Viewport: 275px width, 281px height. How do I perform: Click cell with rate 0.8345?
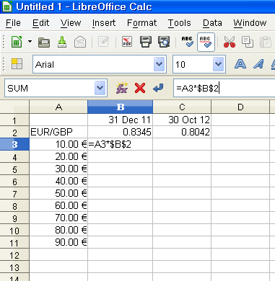point(121,132)
